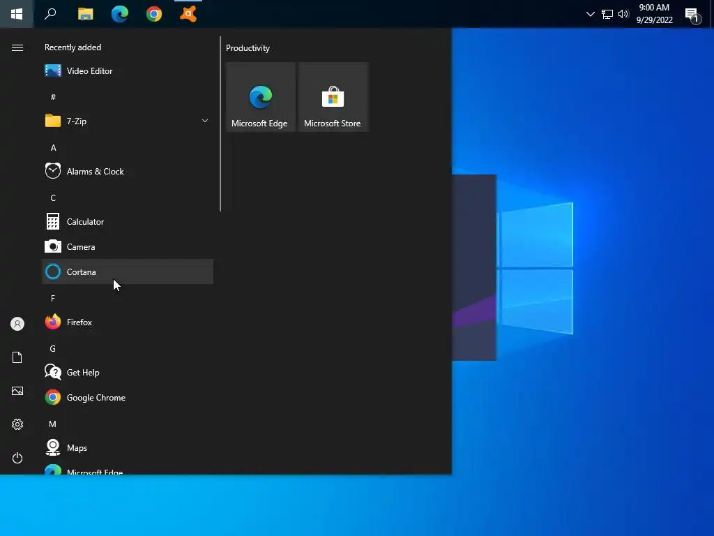This screenshot has width=714, height=536.
Task: Expand the 7-Zip folder chevron
Action: pyautogui.click(x=205, y=121)
